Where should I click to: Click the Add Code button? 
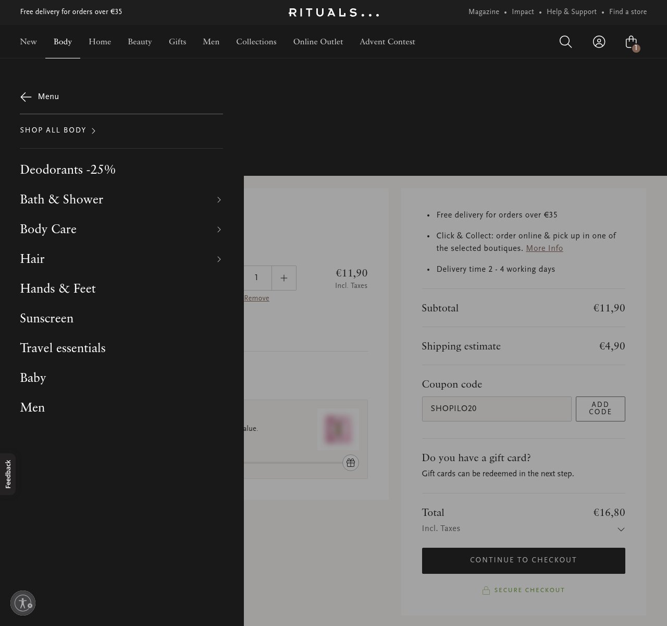[600, 408]
